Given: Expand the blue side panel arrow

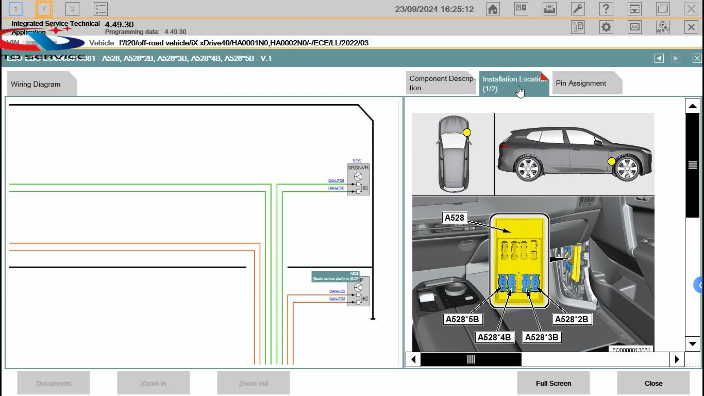Looking at the screenshot, I should (699, 285).
